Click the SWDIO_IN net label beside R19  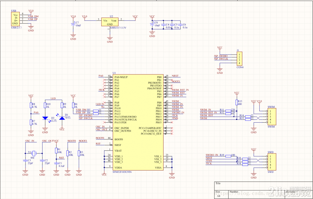pyautogui.click(x=212, y=155)
